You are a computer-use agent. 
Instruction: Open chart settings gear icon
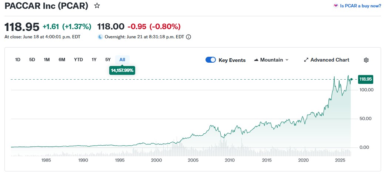point(366,60)
